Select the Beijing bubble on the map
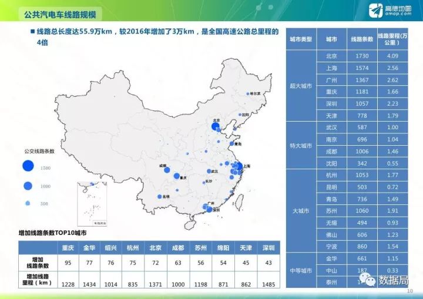Image resolution: width=423 pixels, height=299 pixels. [x=215, y=126]
